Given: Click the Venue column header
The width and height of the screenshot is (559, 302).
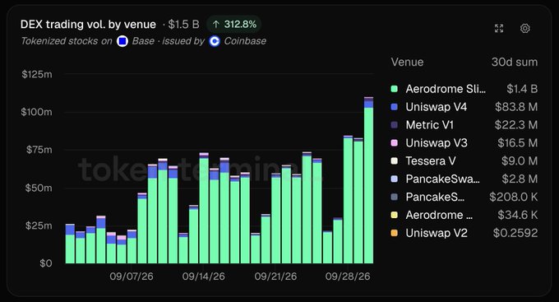Looking at the screenshot, I should coord(407,62).
